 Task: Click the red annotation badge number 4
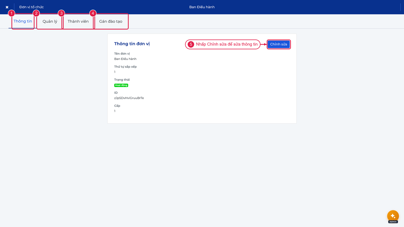tap(93, 13)
